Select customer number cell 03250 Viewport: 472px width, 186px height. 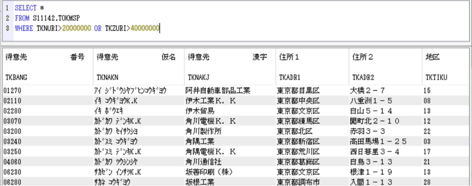coord(12,152)
